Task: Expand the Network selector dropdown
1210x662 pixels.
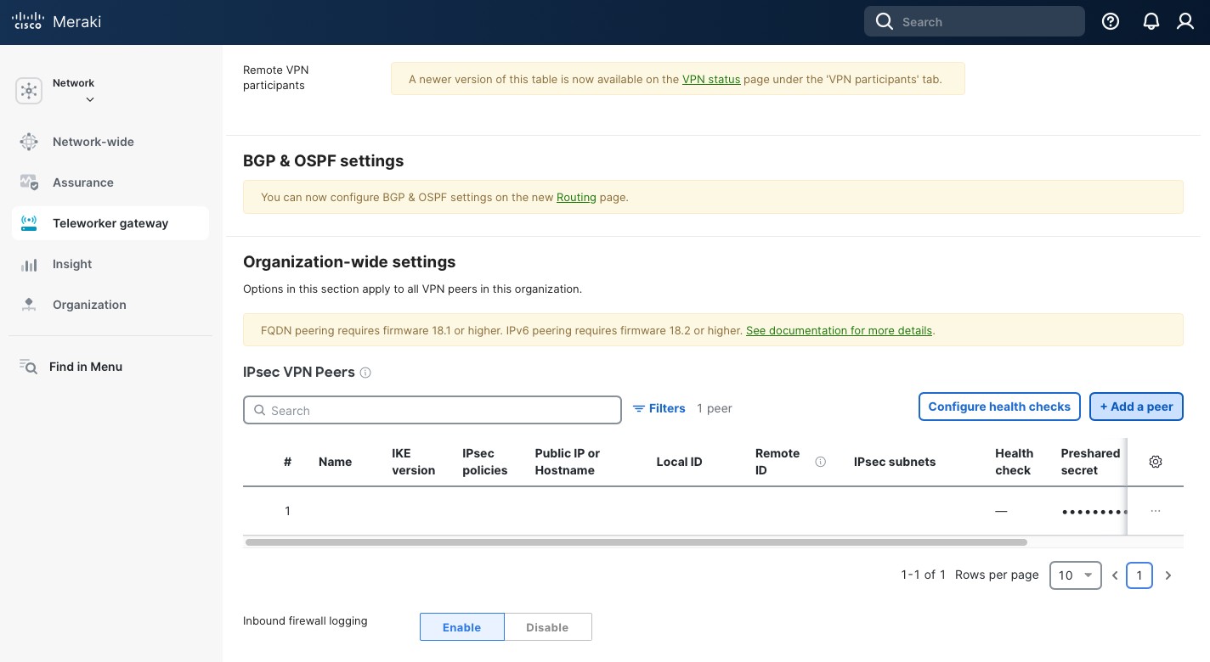Action: tap(89, 99)
